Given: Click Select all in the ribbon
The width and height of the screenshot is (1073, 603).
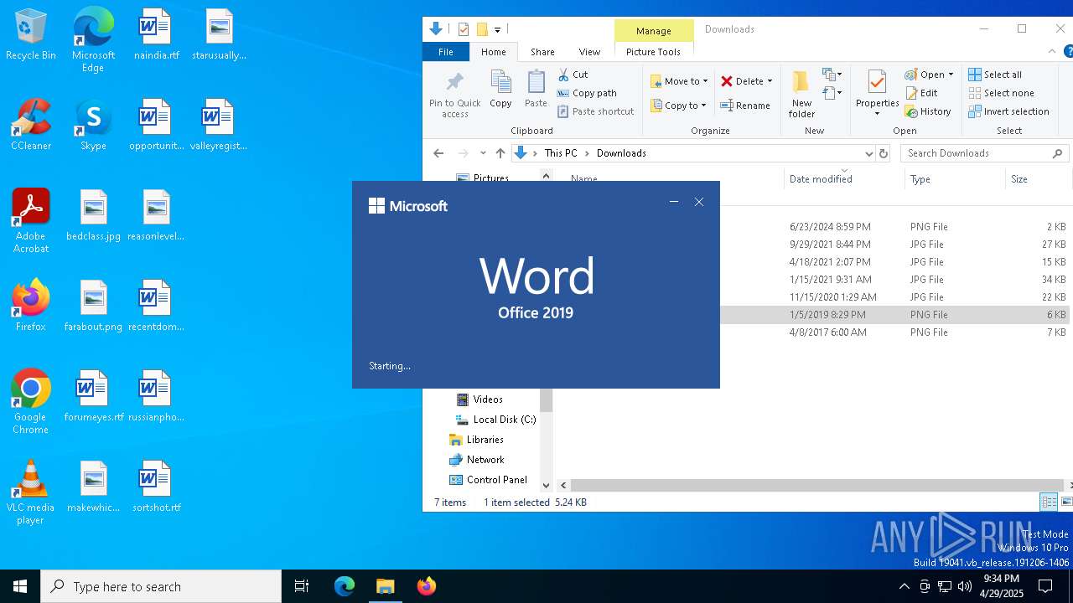Looking at the screenshot, I should pos(995,75).
